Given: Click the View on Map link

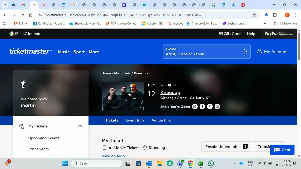Looking at the screenshot, I should (113, 156).
